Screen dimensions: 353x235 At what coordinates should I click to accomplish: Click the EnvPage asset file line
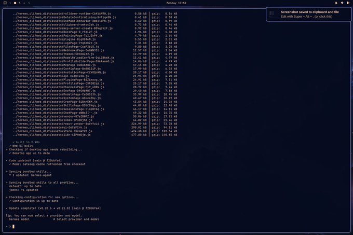coord(54,91)
